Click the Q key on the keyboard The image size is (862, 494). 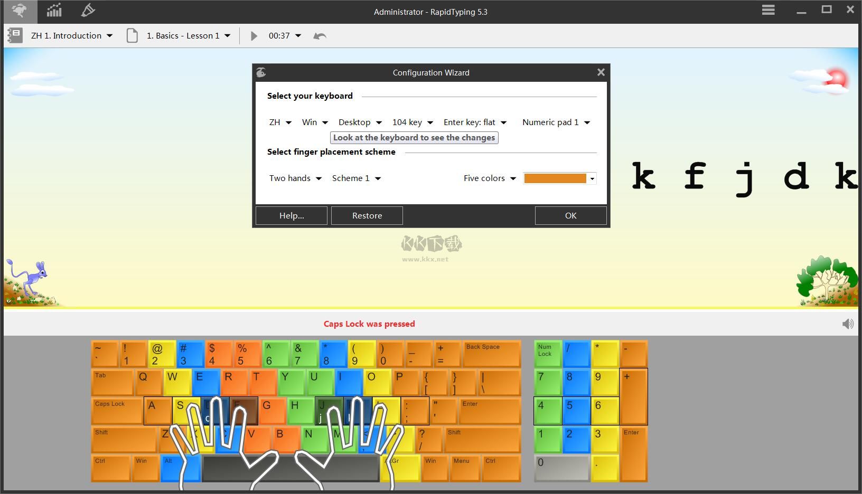(x=149, y=383)
